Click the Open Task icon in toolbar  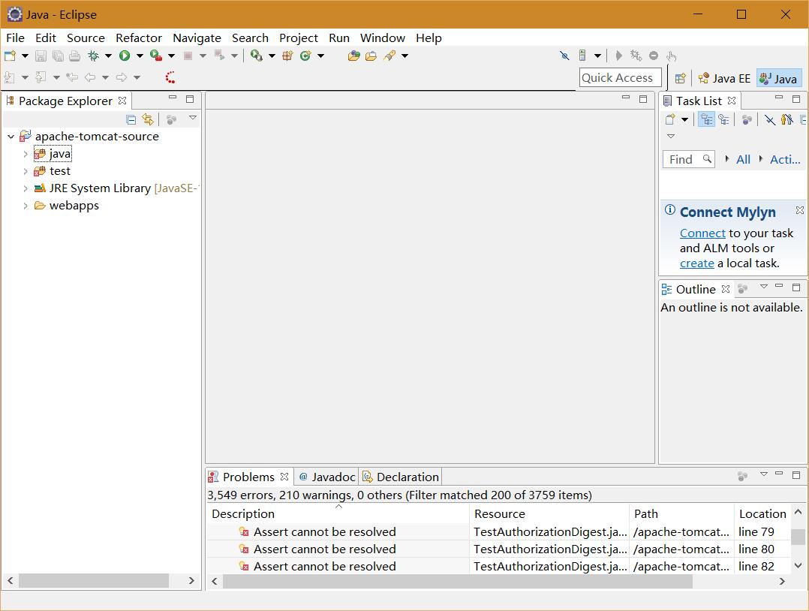pos(371,56)
